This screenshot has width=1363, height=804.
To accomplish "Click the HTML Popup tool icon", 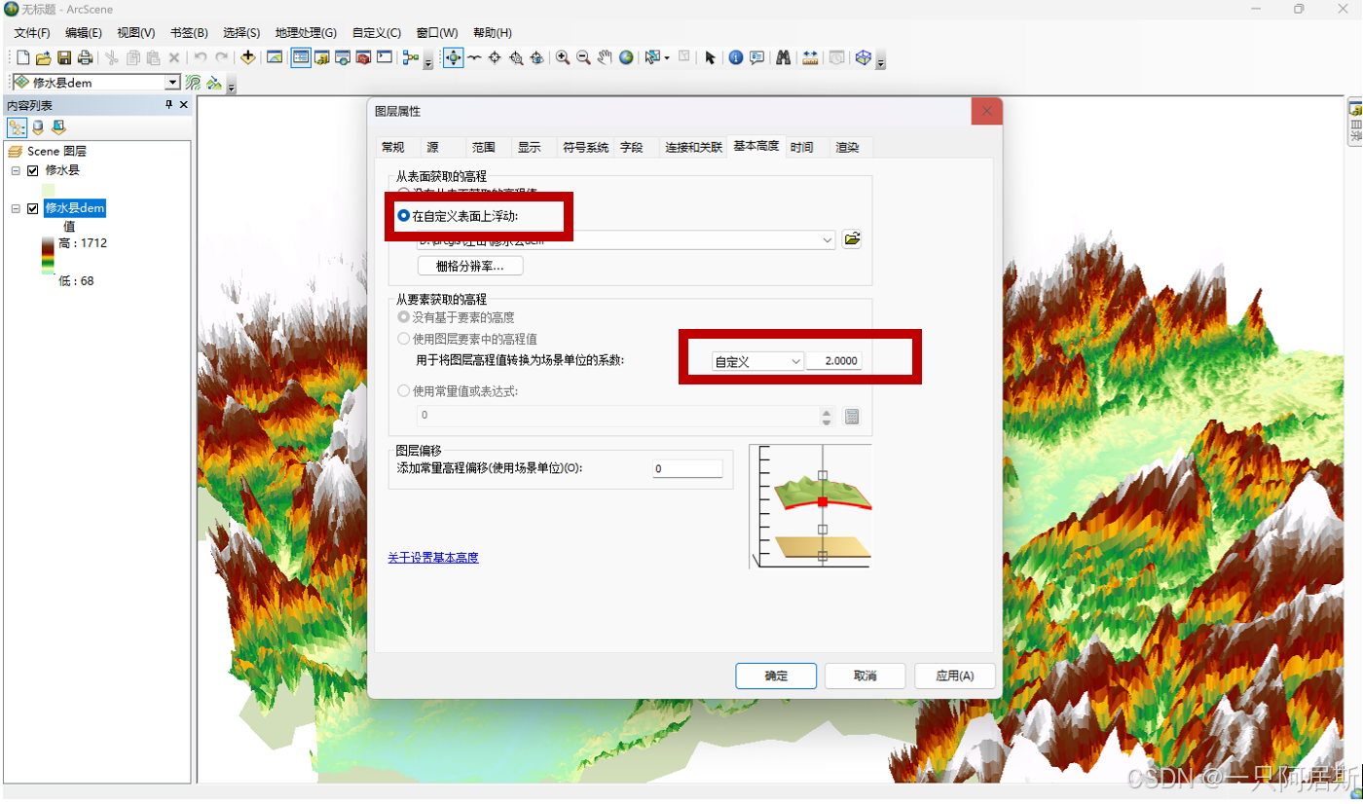I will tap(756, 57).
